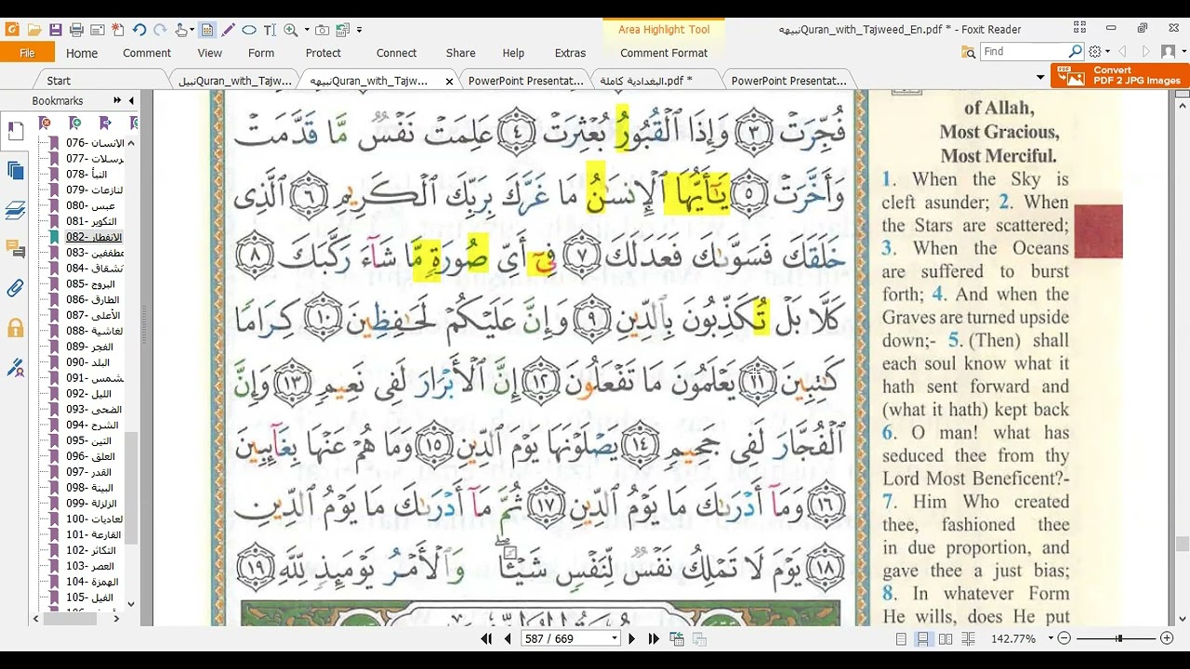Open the Attachments paperclip panel

coord(16,289)
